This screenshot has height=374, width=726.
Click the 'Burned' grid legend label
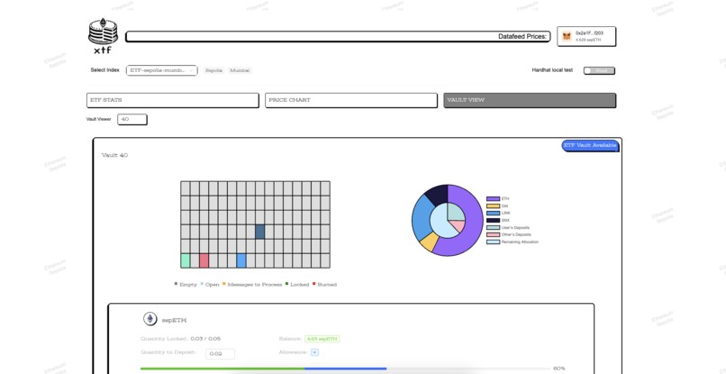(327, 285)
